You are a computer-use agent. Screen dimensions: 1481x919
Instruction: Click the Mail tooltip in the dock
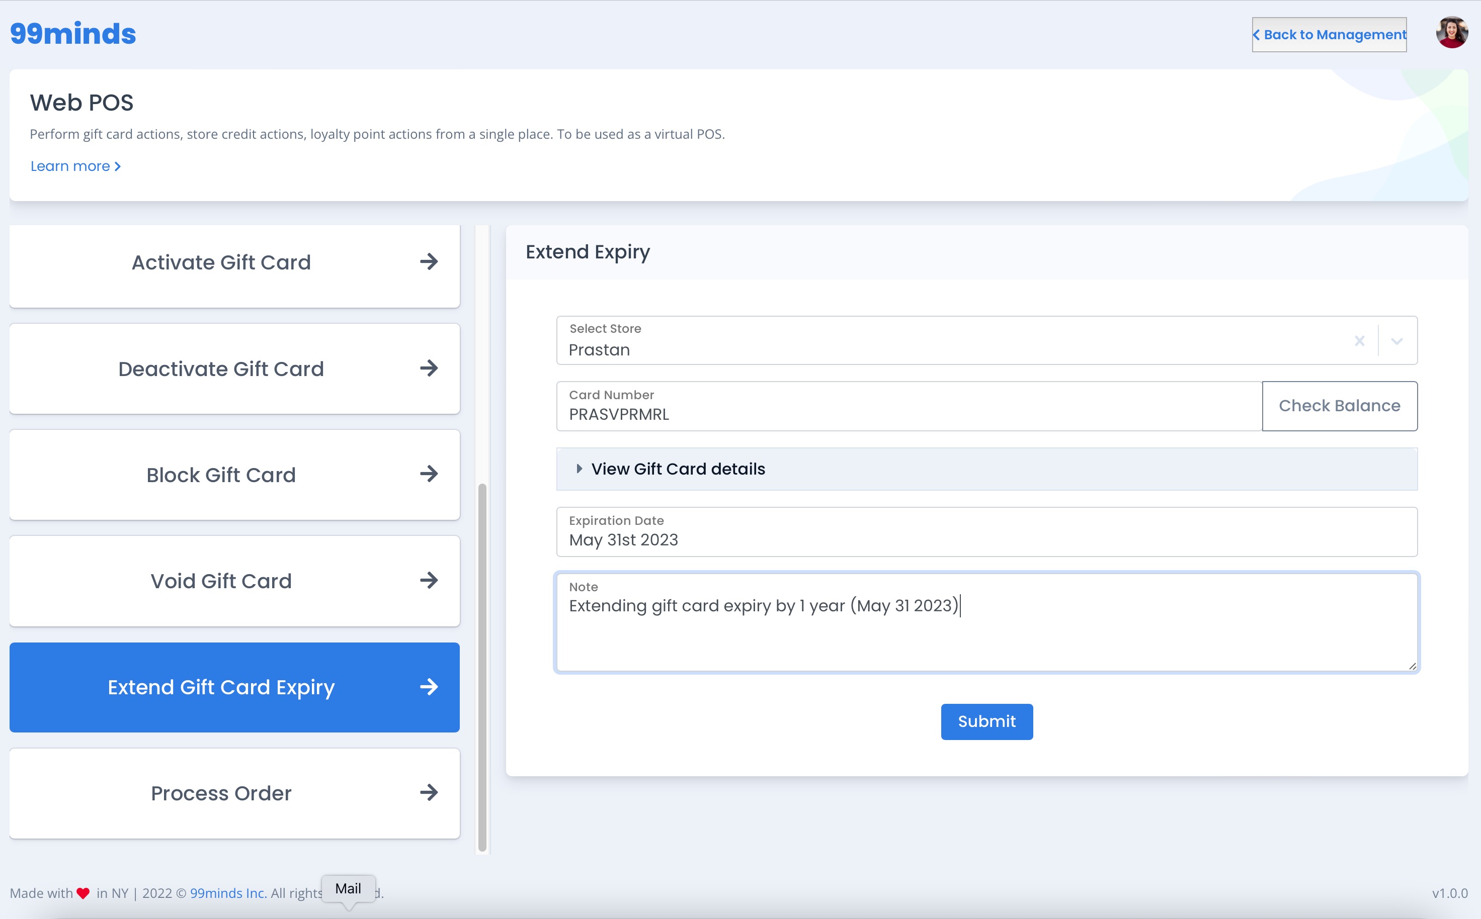point(348,889)
